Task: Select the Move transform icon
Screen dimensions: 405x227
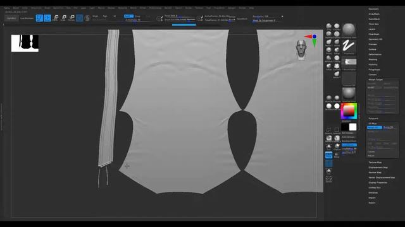Action: coord(55,18)
